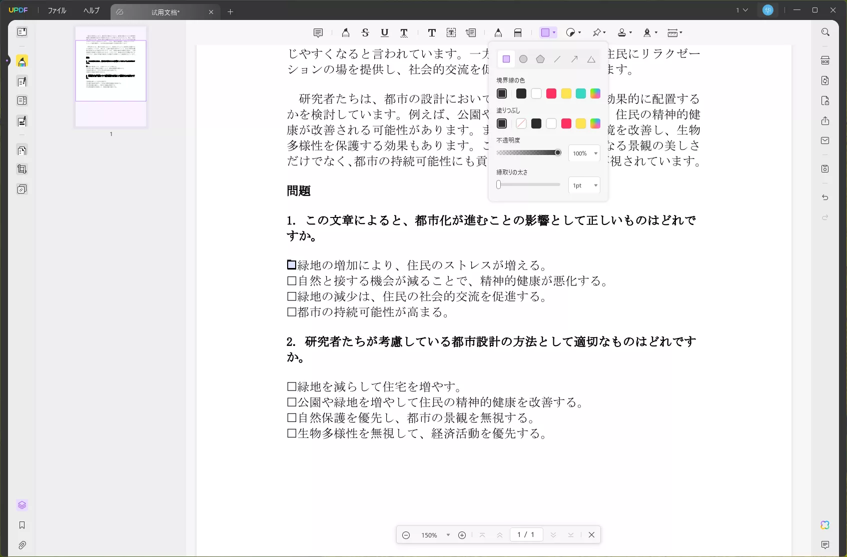Click the user account avatar
Image resolution: width=847 pixels, height=557 pixels.
(x=768, y=10)
